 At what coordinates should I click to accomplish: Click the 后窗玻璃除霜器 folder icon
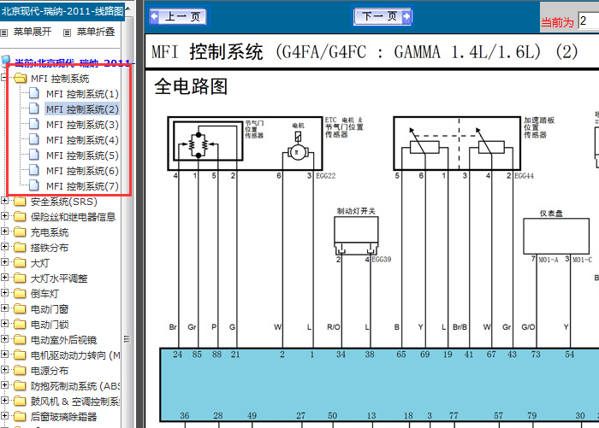click(x=20, y=417)
